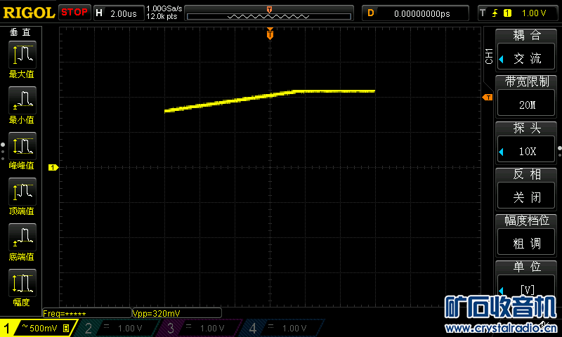562x337 pixels.
Task: Click the 垂直 vertical menu header
Action: pos(20,32)
